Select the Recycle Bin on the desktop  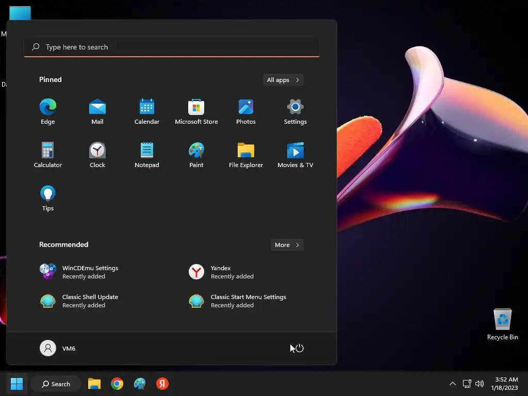pos(502,324)
